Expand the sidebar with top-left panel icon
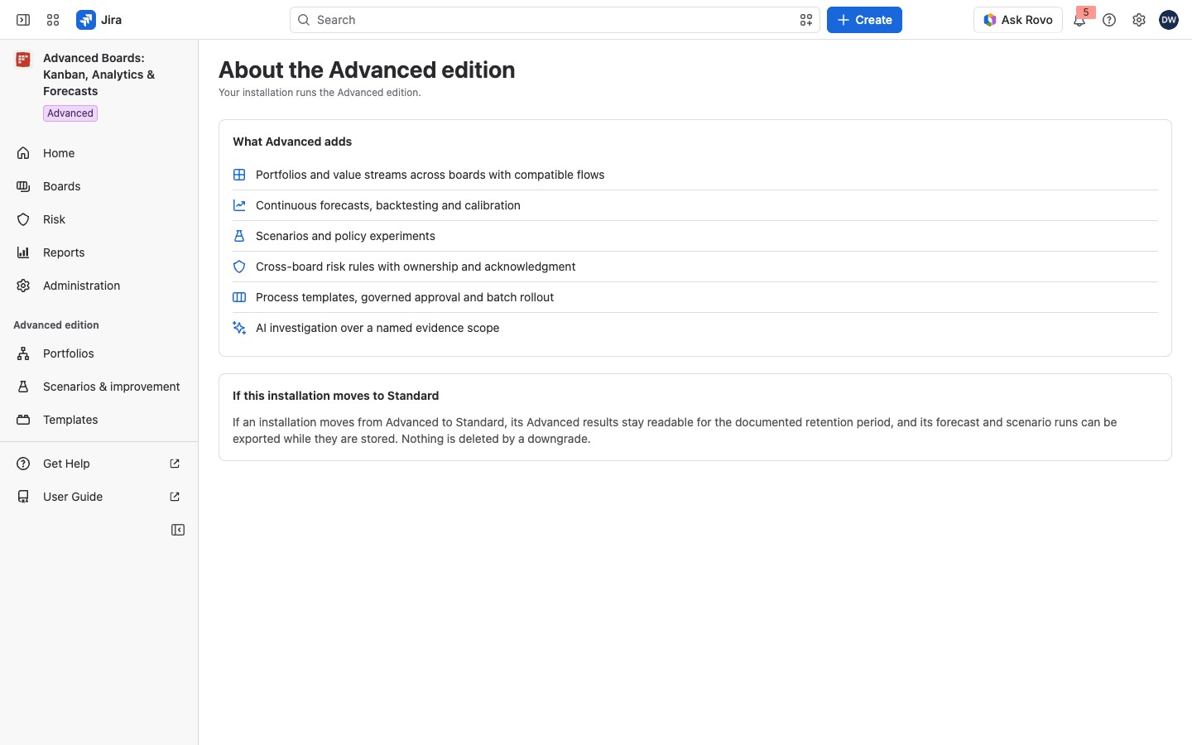The height and width of the screenshot is (745, 1192). pyautogui.click(x=23, y=20)
